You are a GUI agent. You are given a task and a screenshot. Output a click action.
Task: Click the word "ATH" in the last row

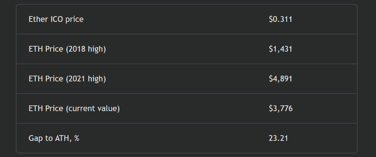(x=61, y=138)
